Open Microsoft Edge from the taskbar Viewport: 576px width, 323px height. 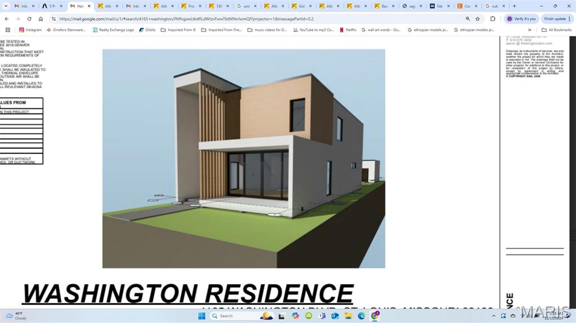[362, 316]
